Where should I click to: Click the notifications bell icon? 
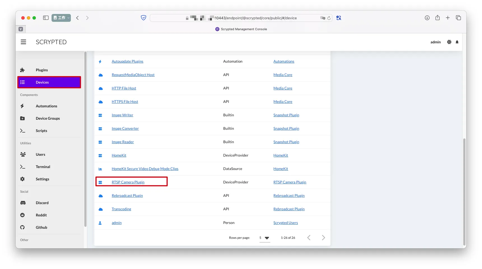click(457, 42)
